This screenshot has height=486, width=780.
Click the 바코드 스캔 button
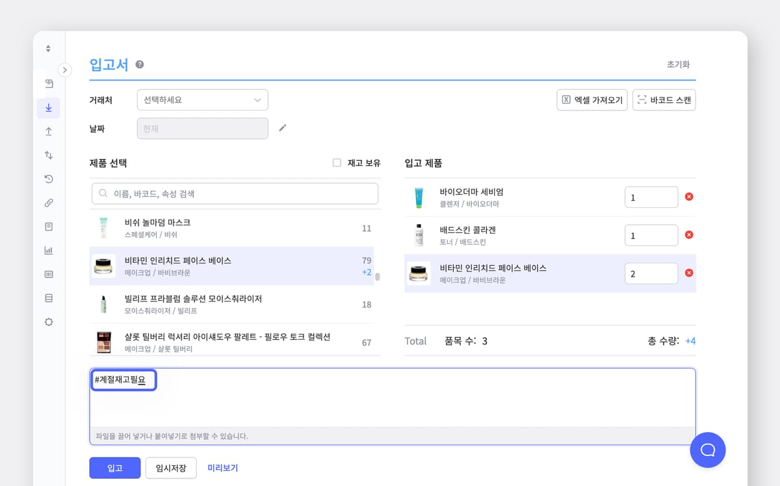point(664,100)
